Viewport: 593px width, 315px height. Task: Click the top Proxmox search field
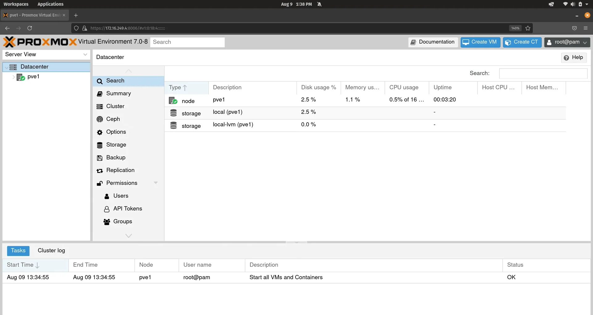[x=187, y=42]
